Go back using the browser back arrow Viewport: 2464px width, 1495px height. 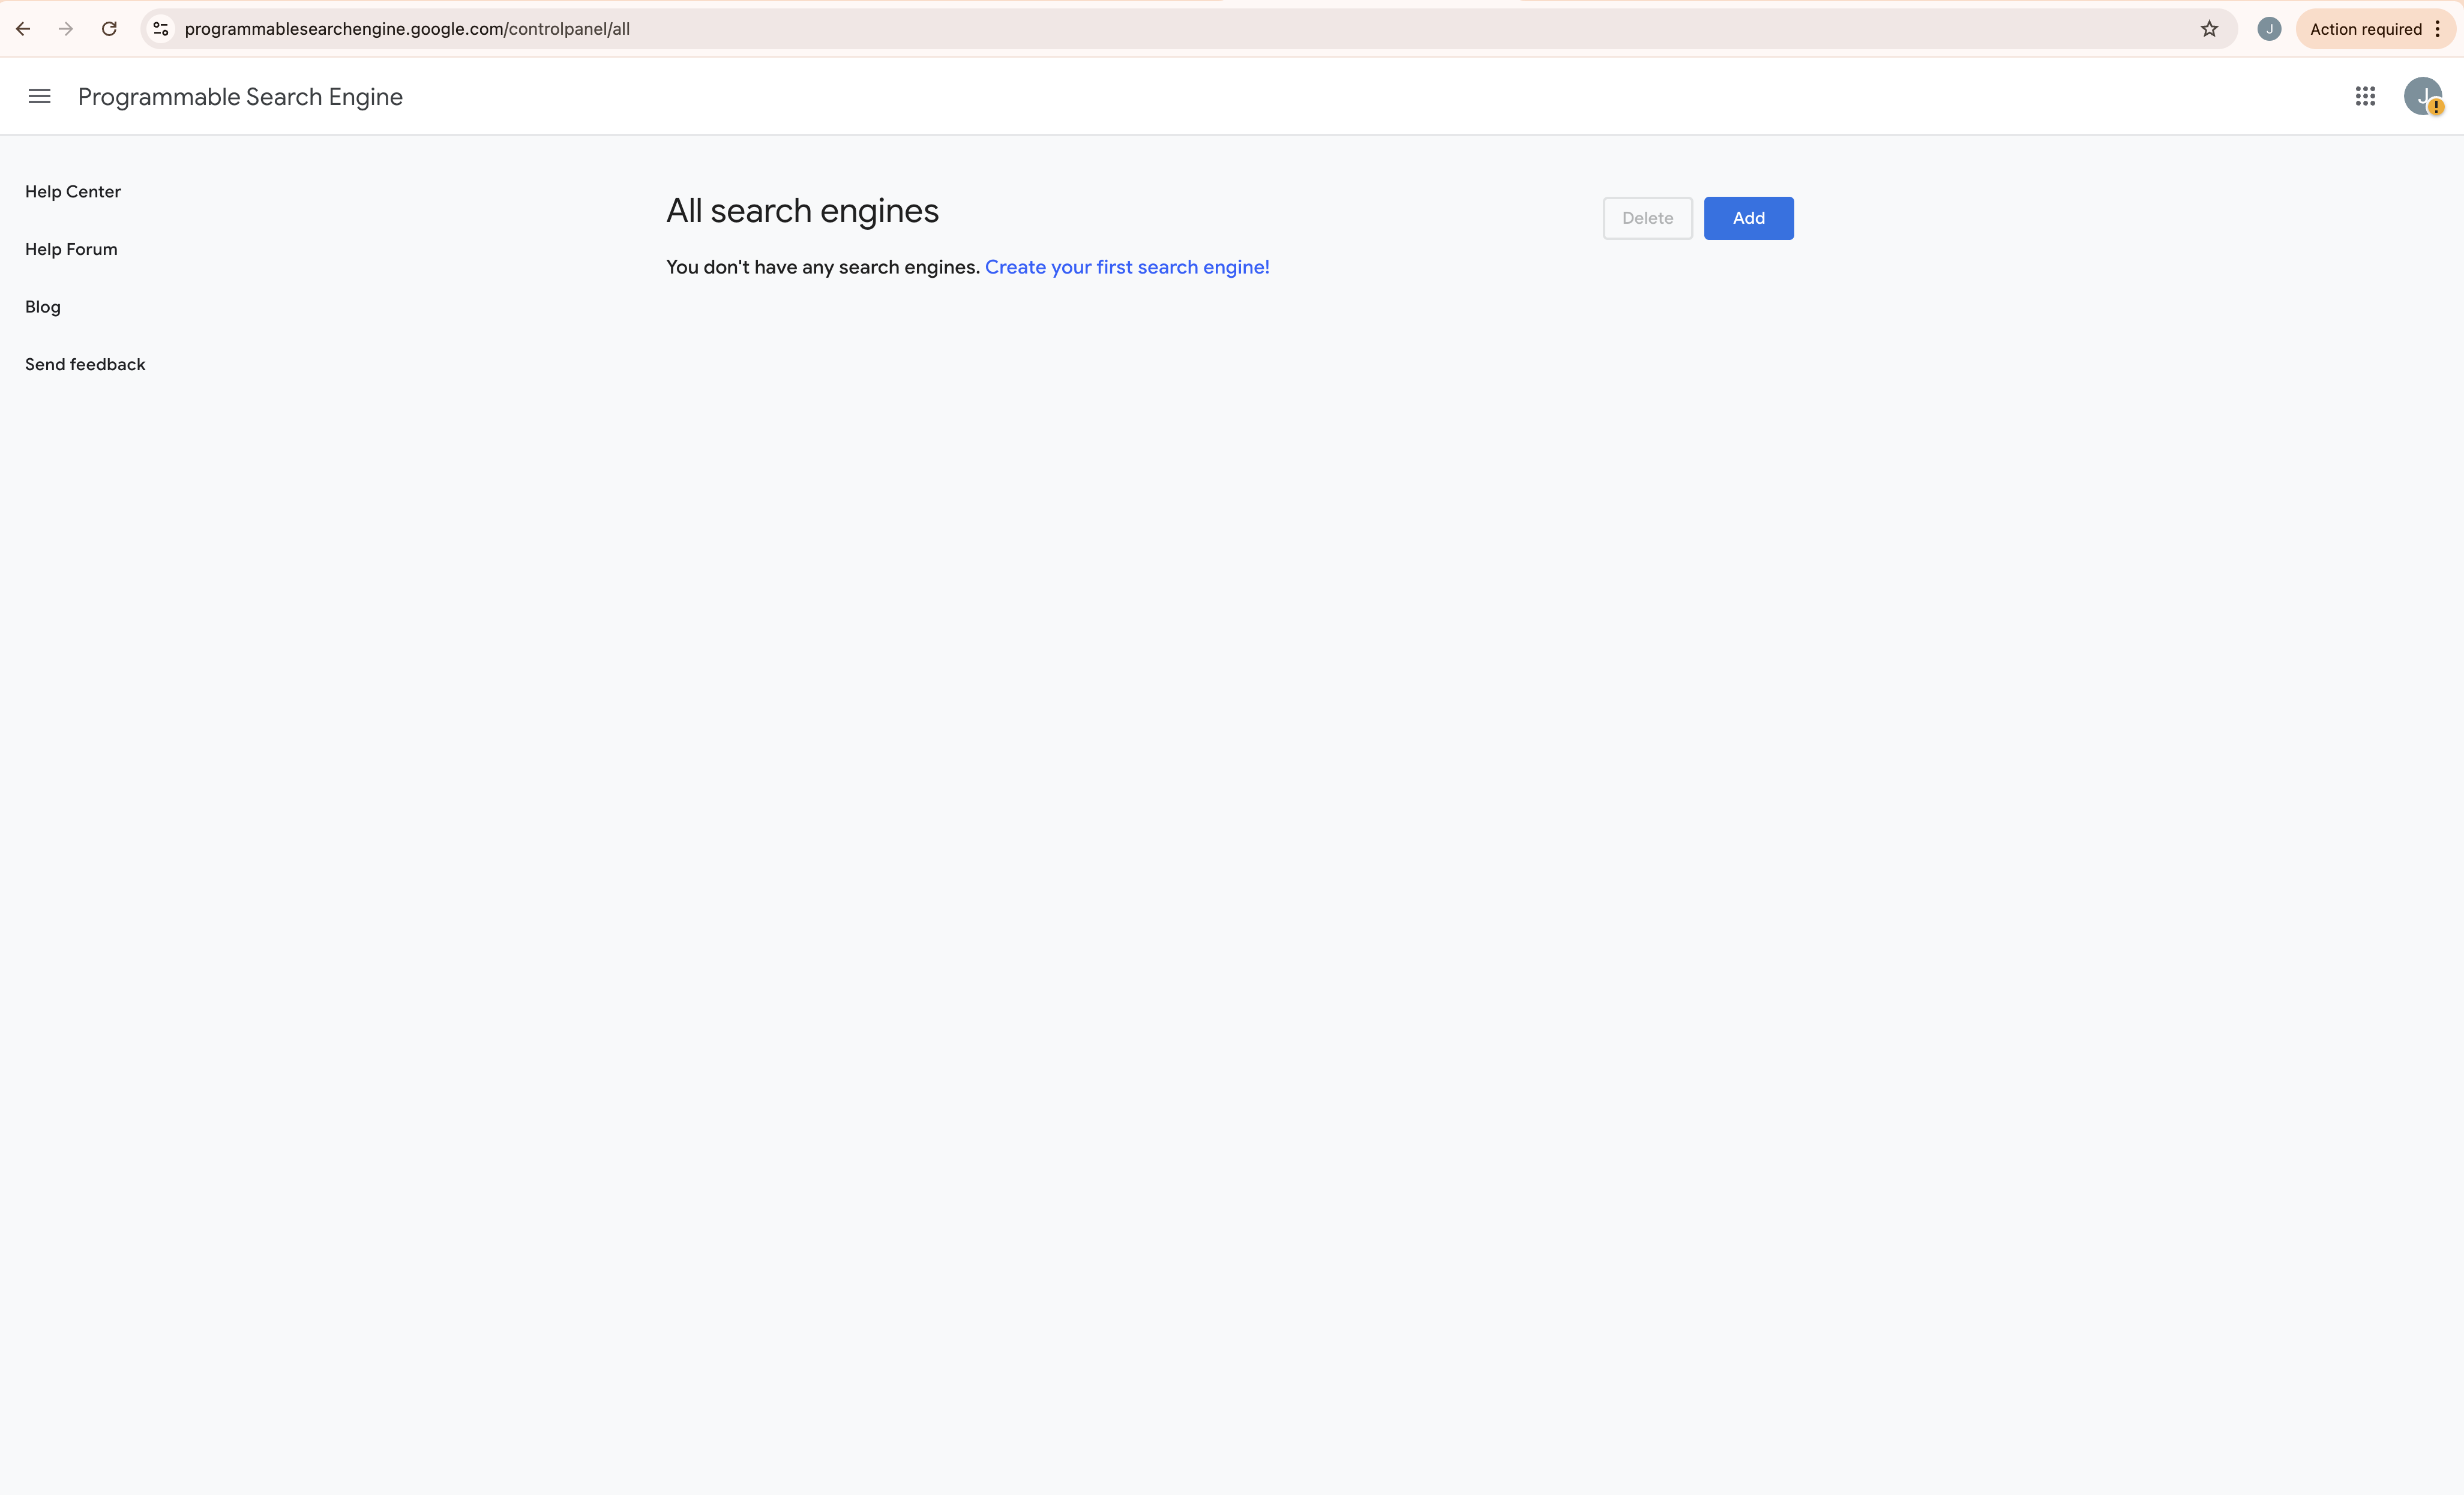(23, 29)
